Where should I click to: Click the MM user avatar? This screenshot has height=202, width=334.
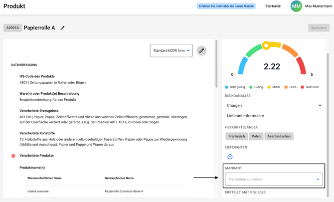point(296,6)
